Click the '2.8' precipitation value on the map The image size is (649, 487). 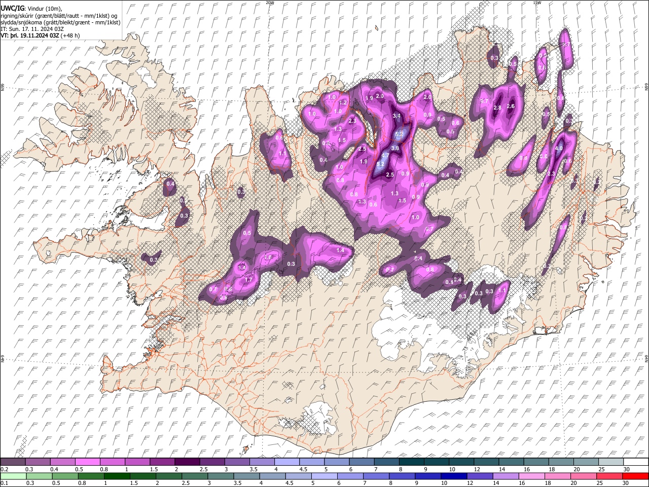tap(497, 108)
